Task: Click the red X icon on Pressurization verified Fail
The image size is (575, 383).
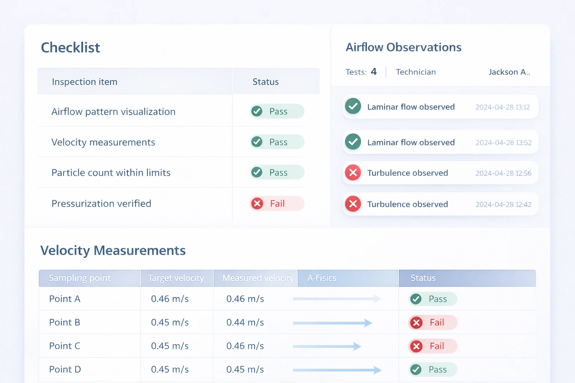Action: click(x=256, y=203)
